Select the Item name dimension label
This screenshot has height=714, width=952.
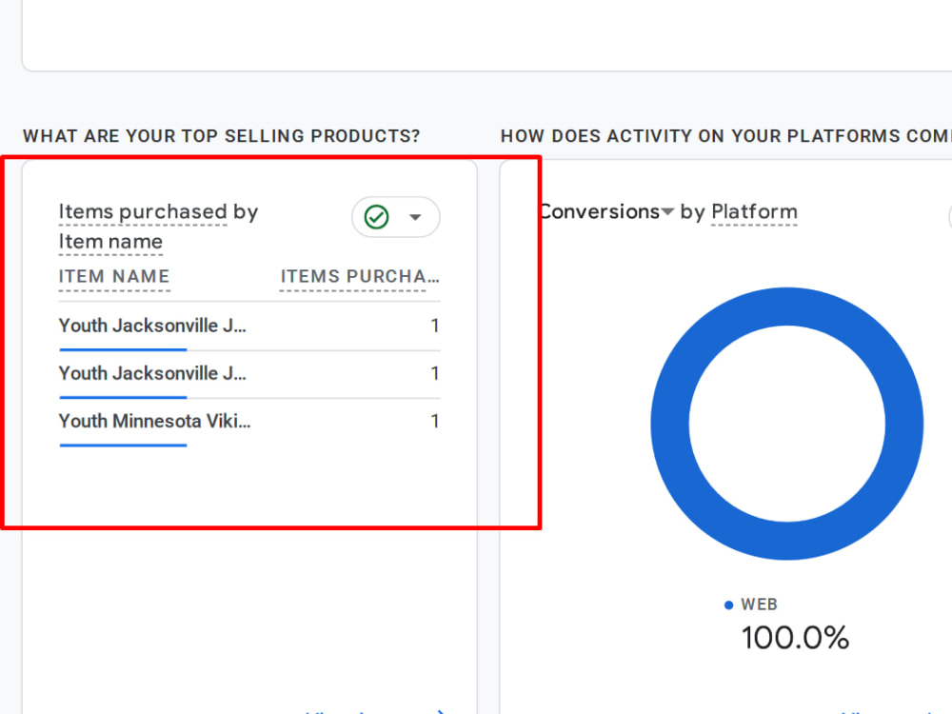(x=110, y=241)
